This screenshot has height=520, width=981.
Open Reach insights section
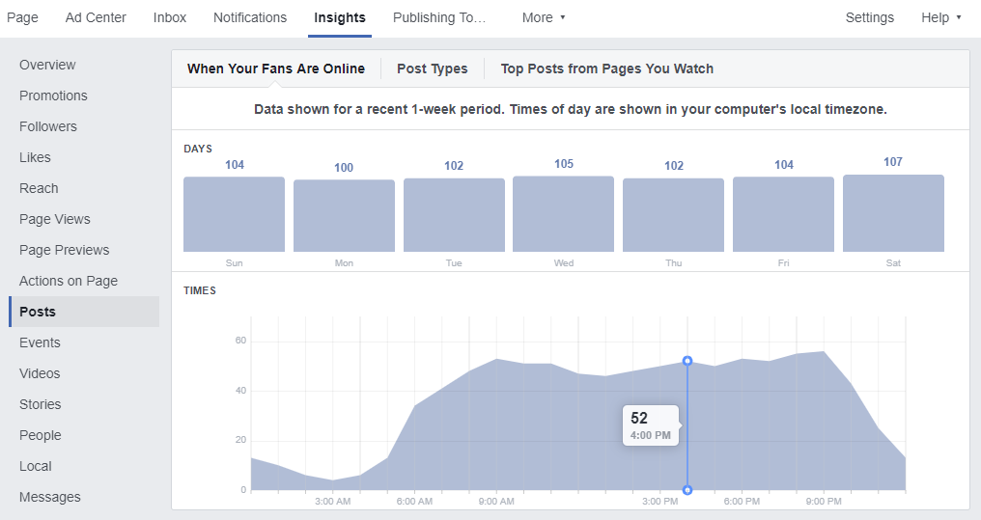pos(39,188)
